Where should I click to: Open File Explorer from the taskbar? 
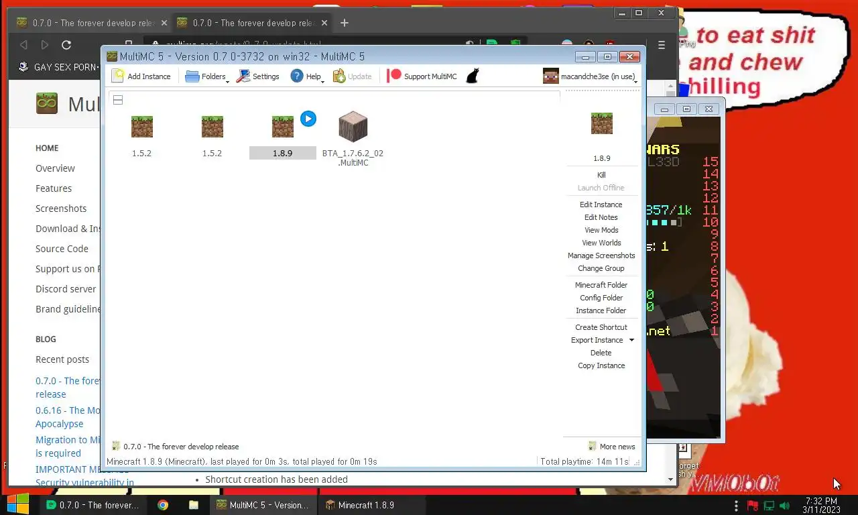pyautogui.click(x=193, y=505)
